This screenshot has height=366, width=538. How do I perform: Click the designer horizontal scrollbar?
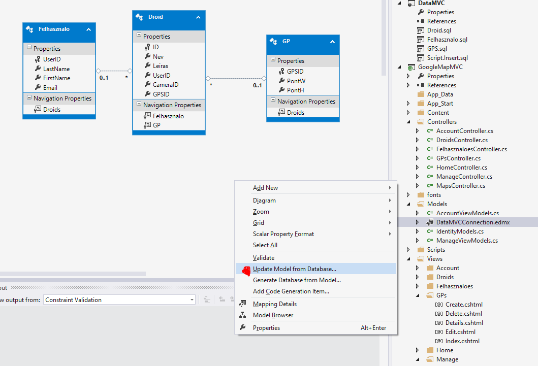click(73, 274)
